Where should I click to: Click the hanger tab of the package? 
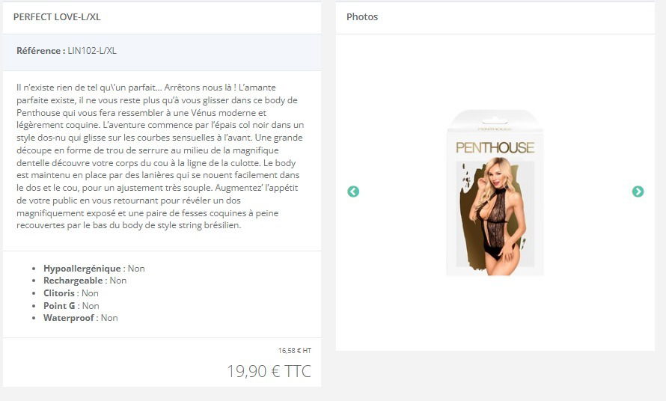[495, 120]
